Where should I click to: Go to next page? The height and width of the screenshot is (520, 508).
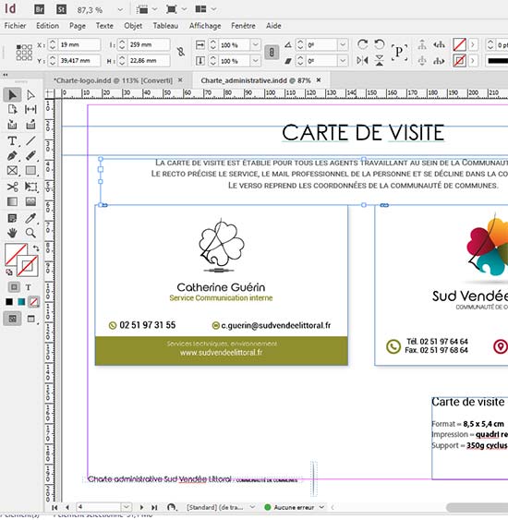(141, 507)
